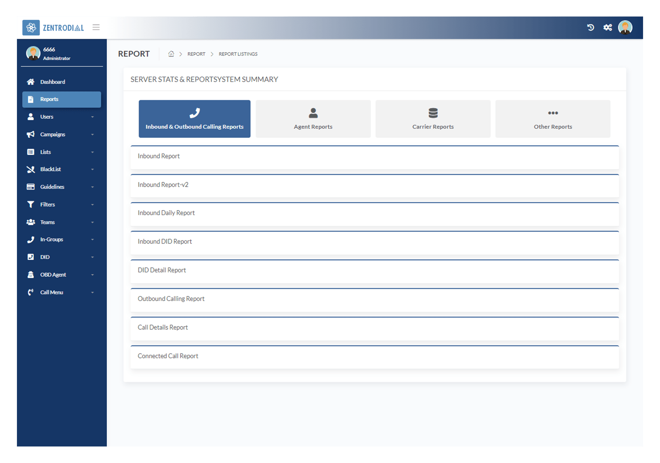Select the Campaigns megaphone icon in sidebar

pyautogui.click(x=31, y=134)
